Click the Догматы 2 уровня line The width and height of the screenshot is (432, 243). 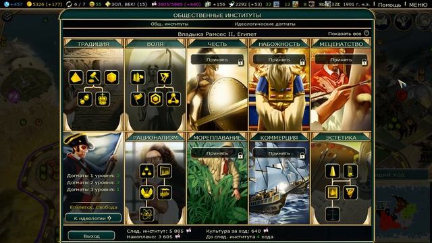point(93,182)
